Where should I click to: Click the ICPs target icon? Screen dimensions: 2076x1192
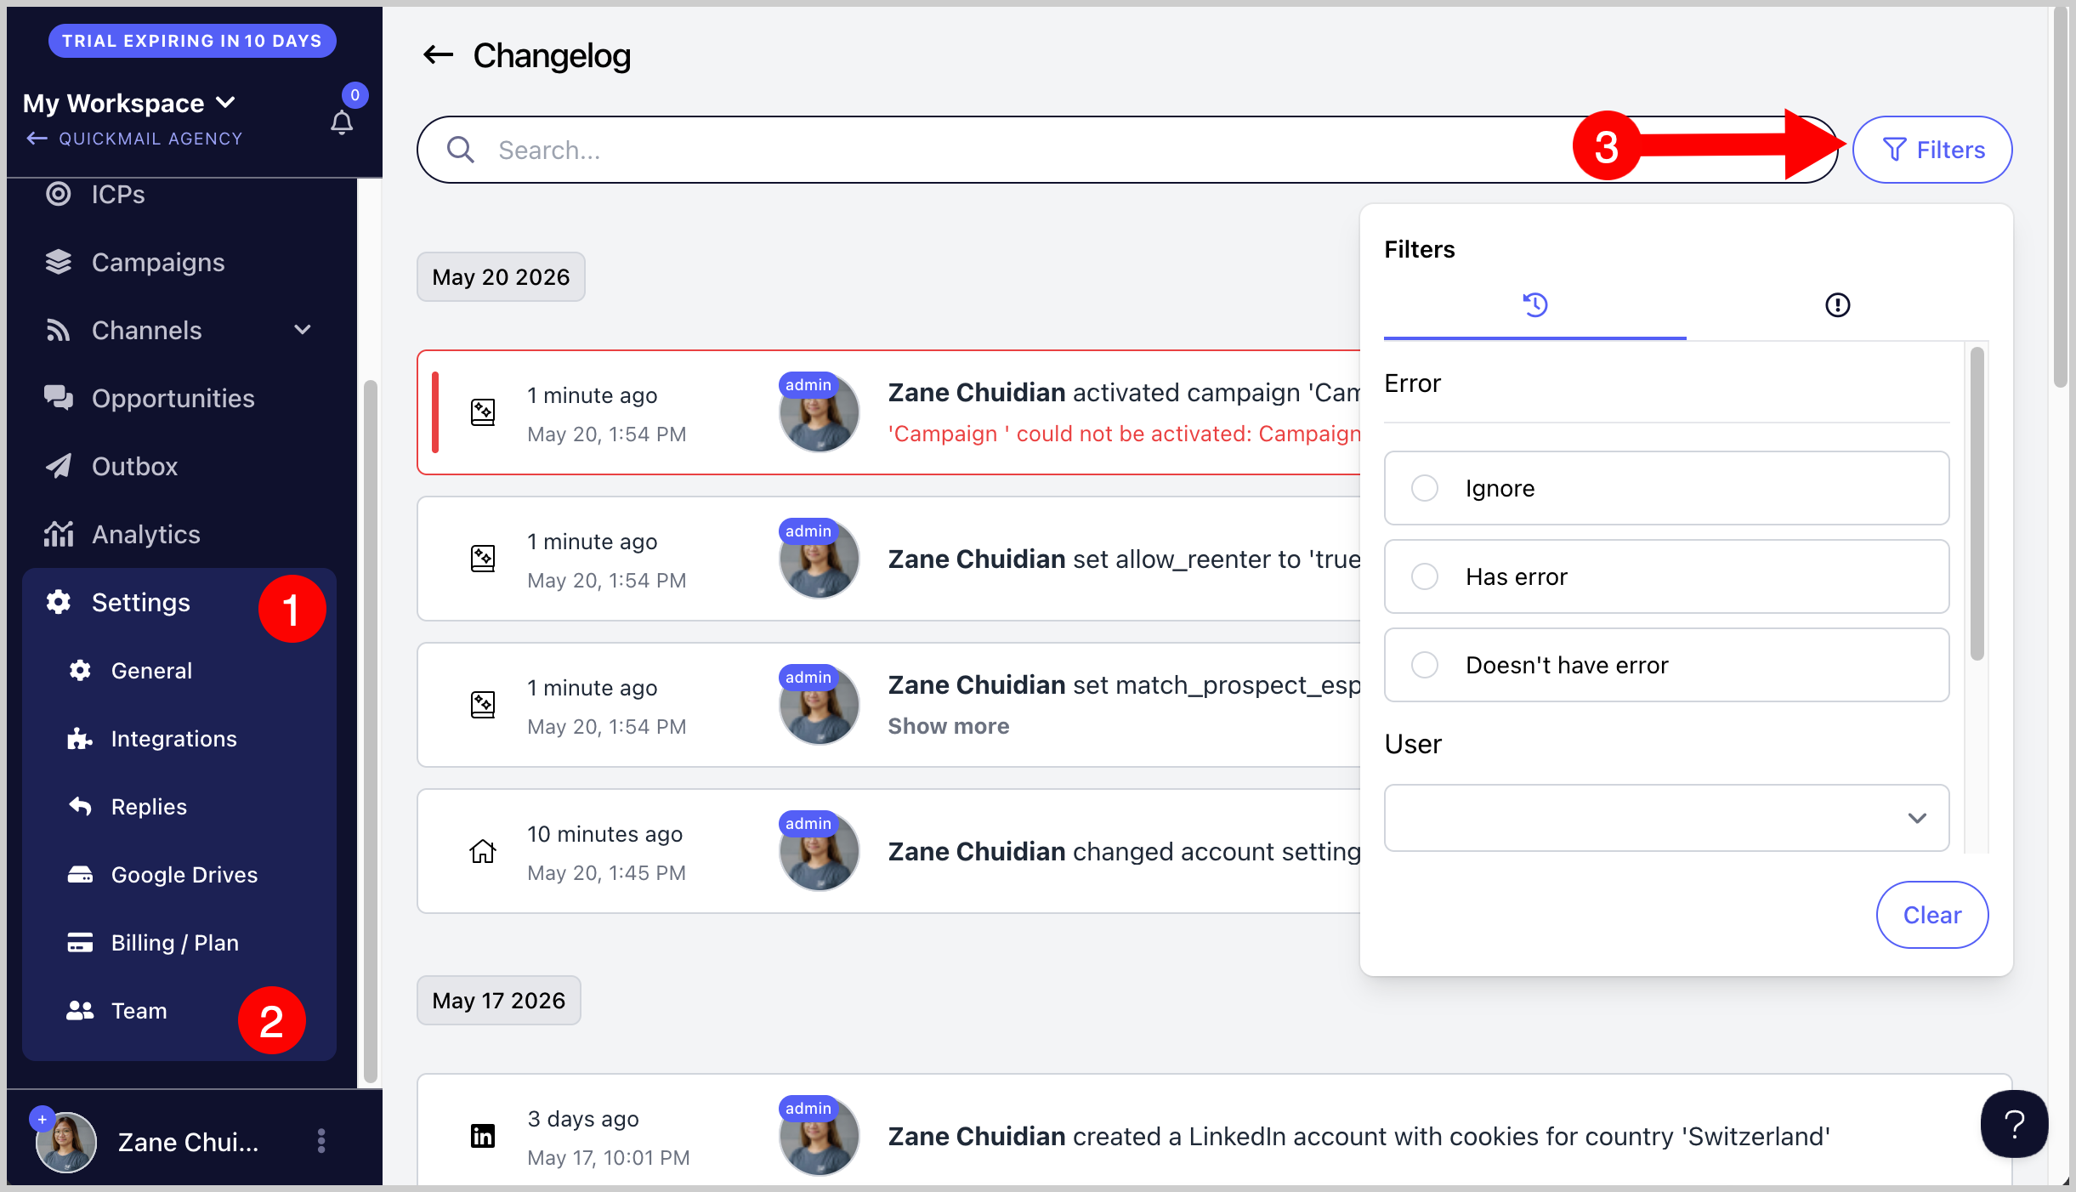pos(58,194)
